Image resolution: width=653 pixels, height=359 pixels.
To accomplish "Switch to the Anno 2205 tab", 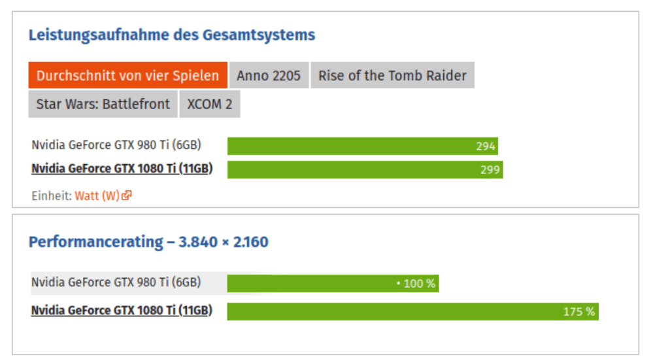I will click(269, 75).
